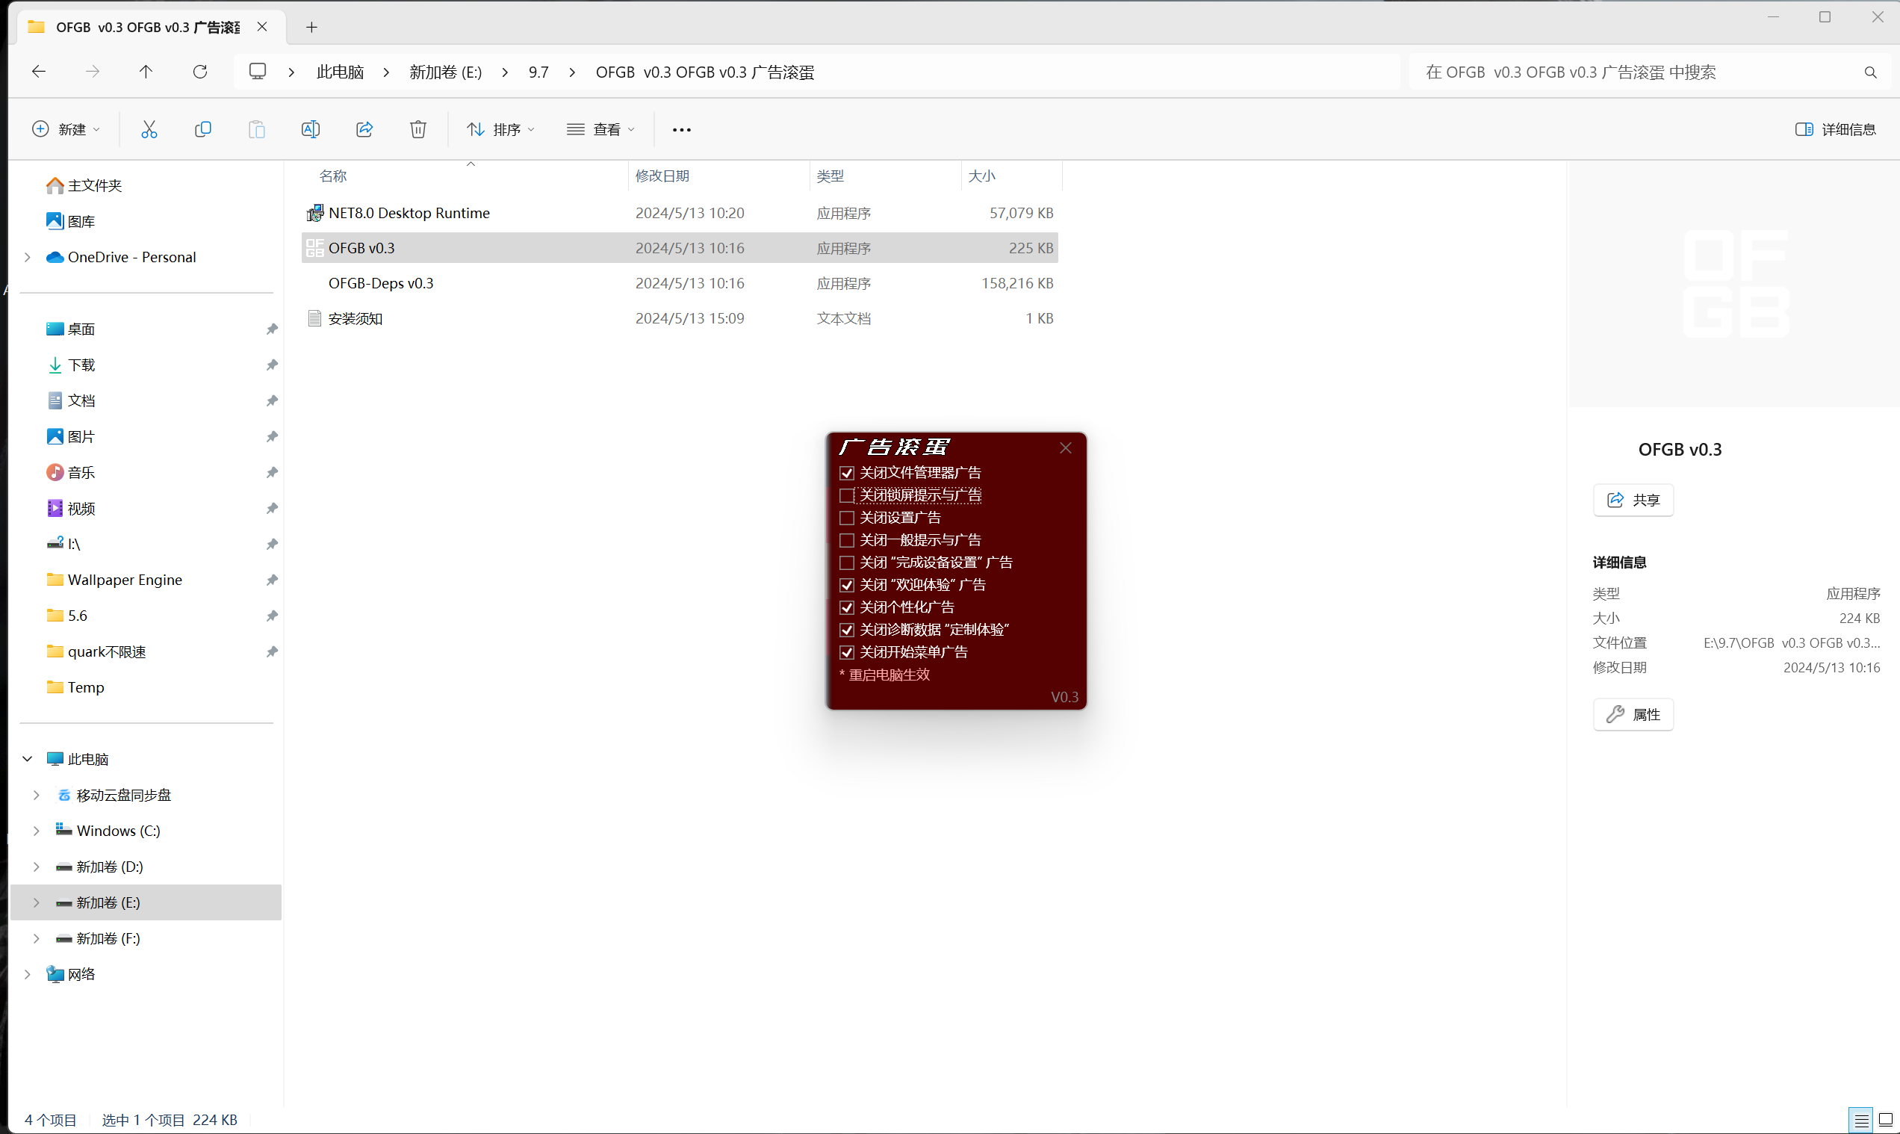Click the Copy icon in toolbar
Screen dimensions: 1900x1134
pos(202,129)
